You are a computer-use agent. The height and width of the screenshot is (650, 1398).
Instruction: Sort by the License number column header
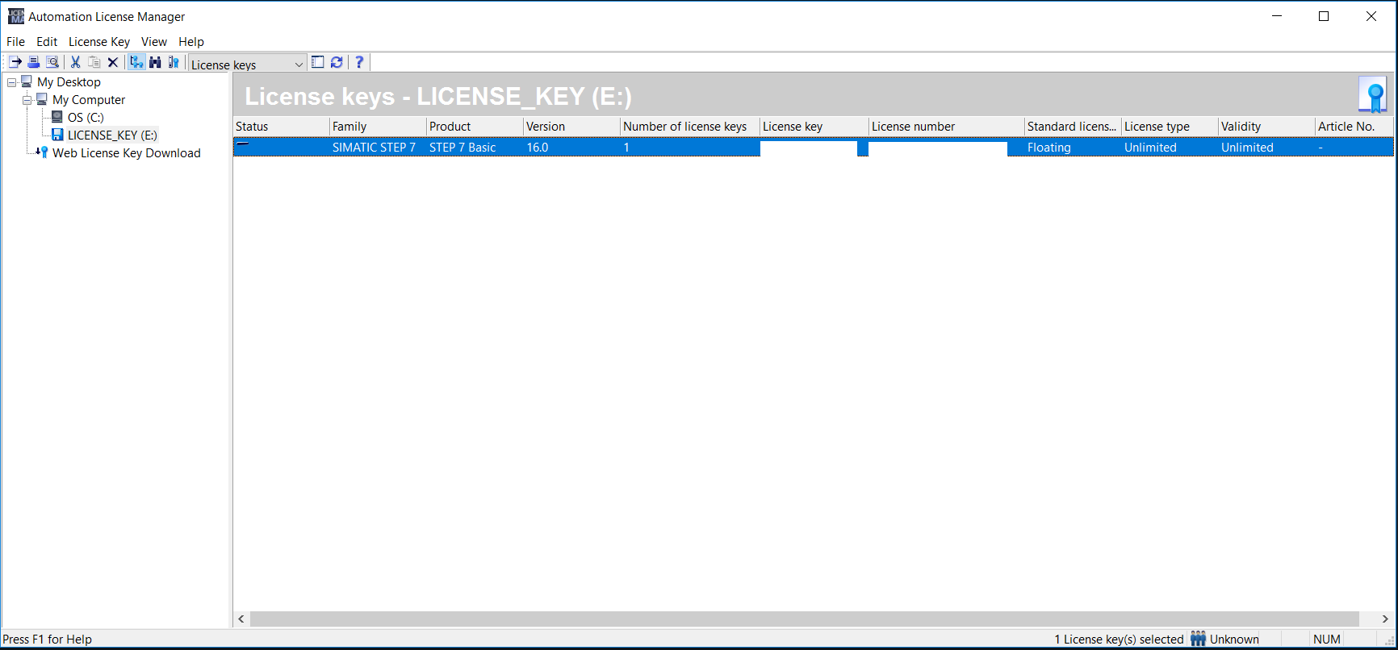coord(947,127)
